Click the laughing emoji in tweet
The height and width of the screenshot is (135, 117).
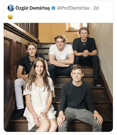[x=10, y=17]
